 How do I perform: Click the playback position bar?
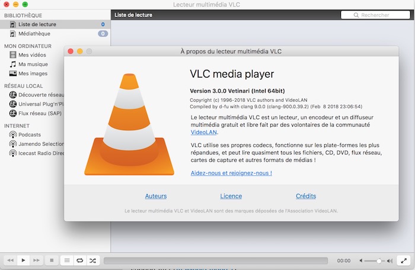pyautogui.click(x=216, y=261)
